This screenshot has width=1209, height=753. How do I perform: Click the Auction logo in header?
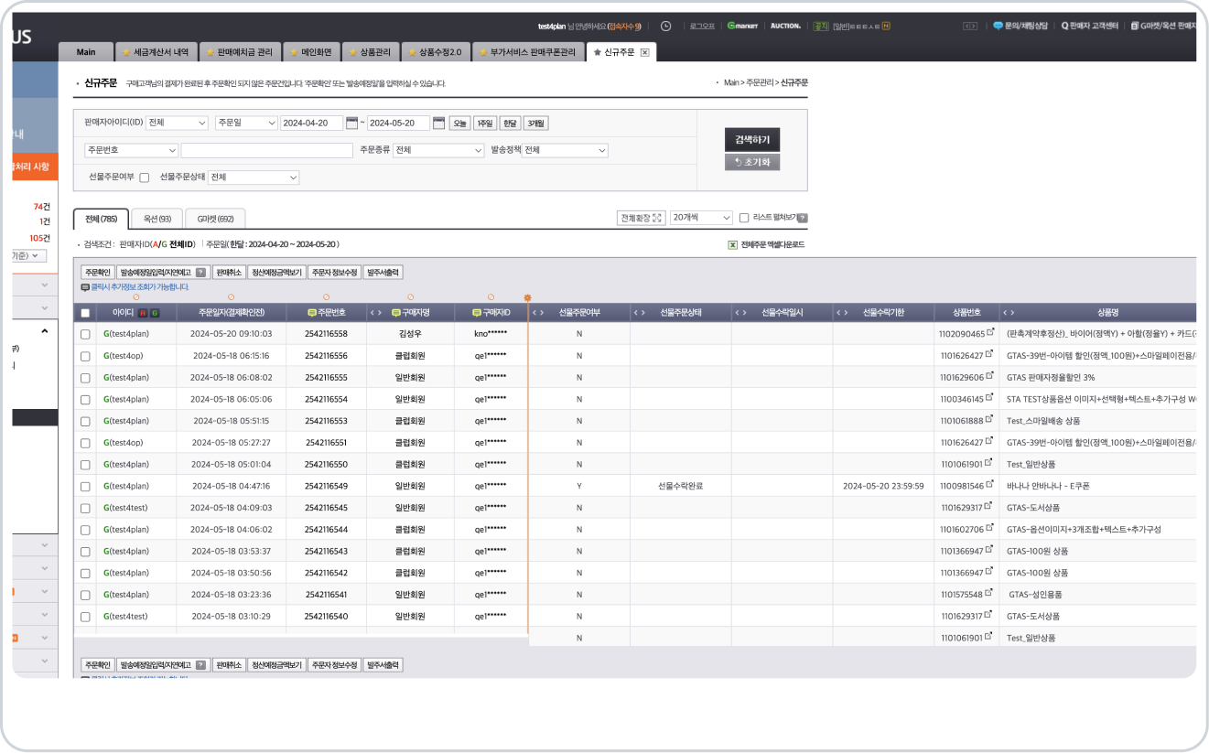[785, 27]
